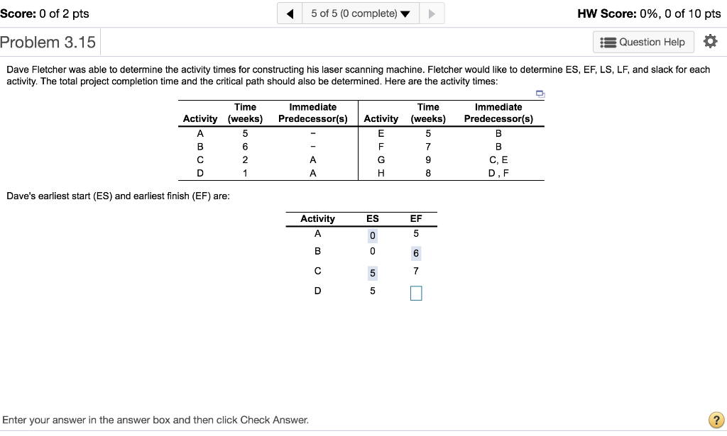Click the table pop-out icon
The width and height of the screenshot is (727, 436).
tap(540, 93)
